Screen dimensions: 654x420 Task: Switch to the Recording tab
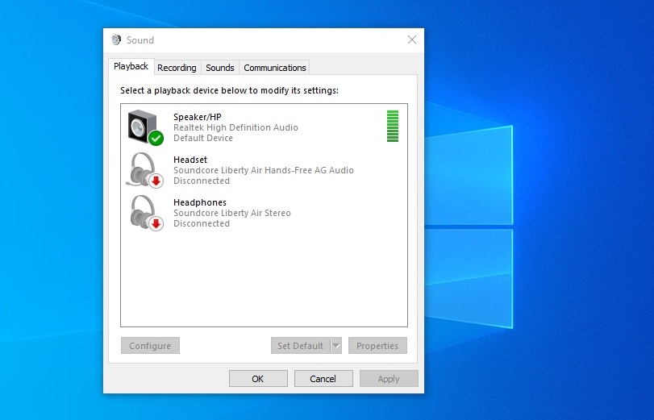(177, 68)
